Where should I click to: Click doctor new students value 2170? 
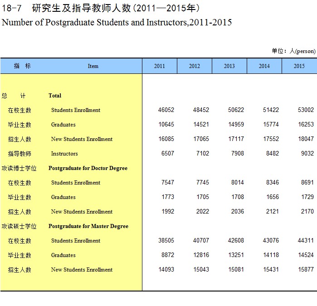point(307,211)
